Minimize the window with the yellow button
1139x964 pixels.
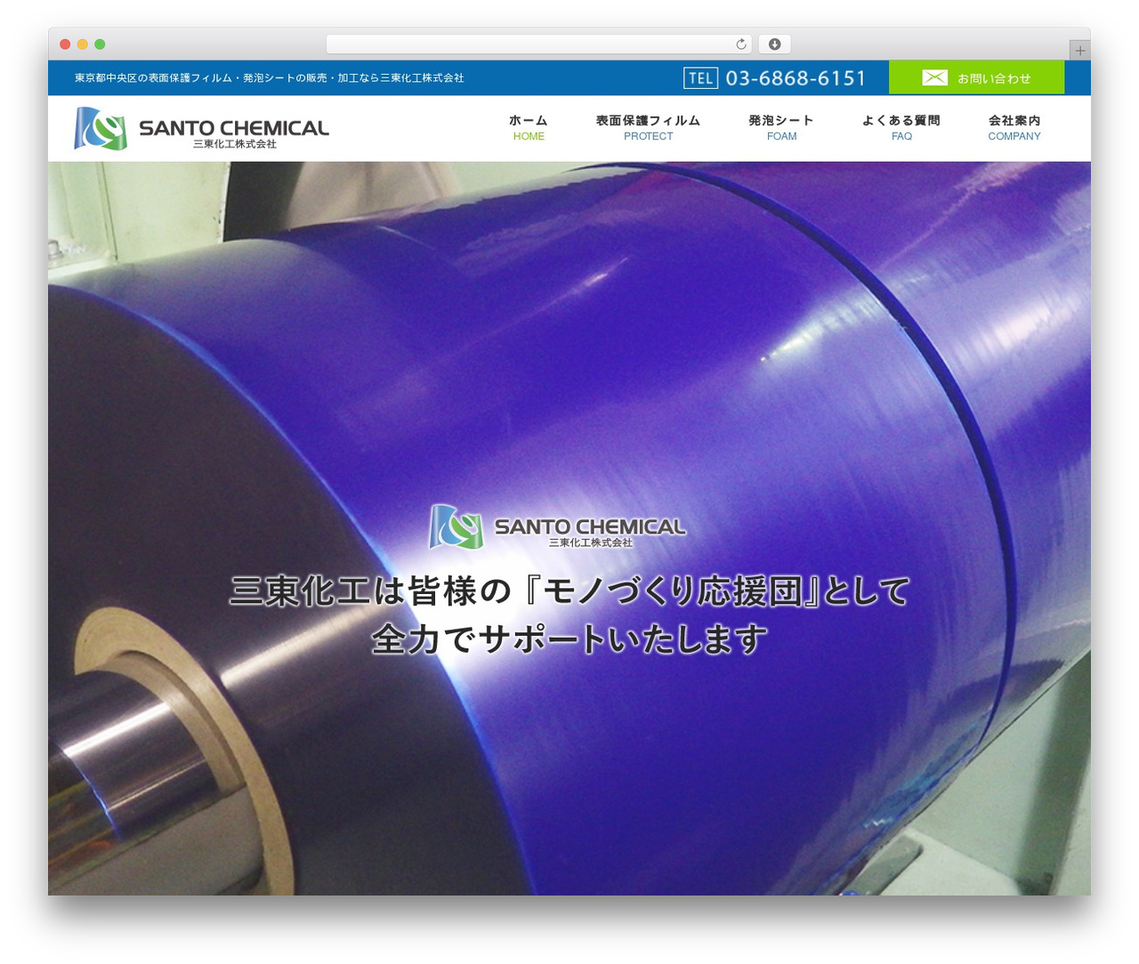[x=82, y=44]
